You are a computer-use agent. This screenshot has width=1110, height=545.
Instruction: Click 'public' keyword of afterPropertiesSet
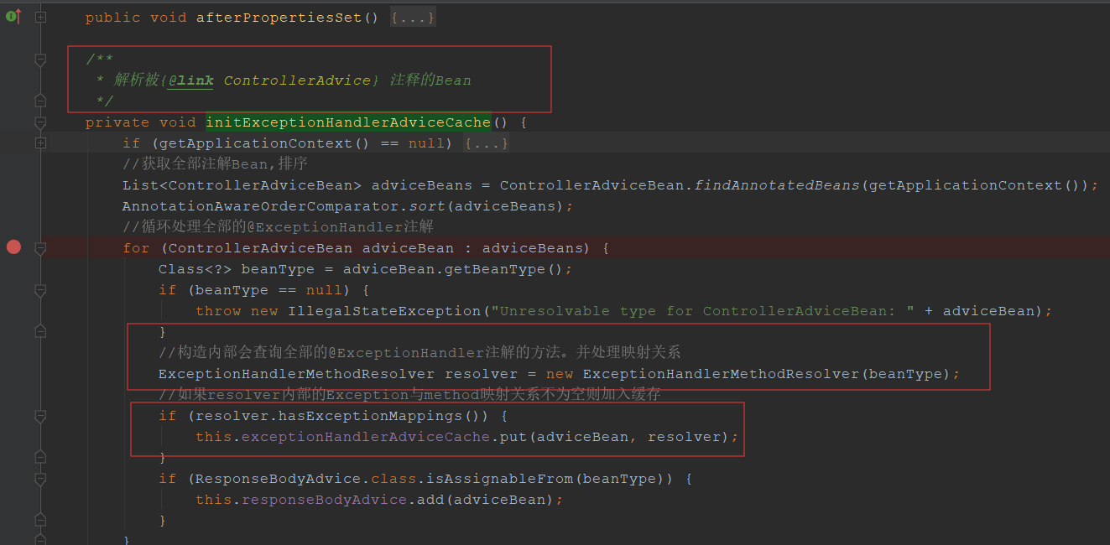tap(112, 18)
